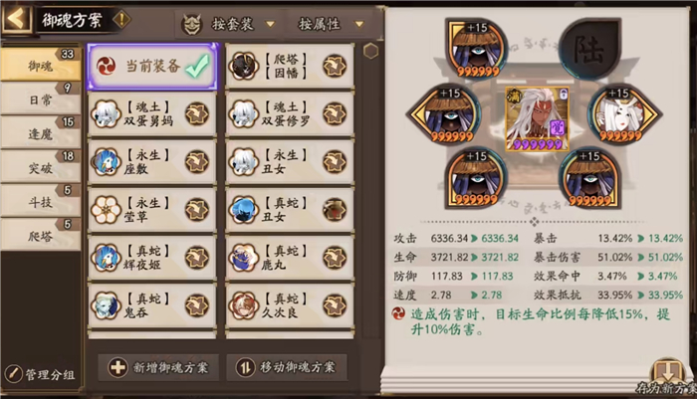Click the 移动御魂方案 button
Viewport: 697px width, 399px height.
click(287, 367)
